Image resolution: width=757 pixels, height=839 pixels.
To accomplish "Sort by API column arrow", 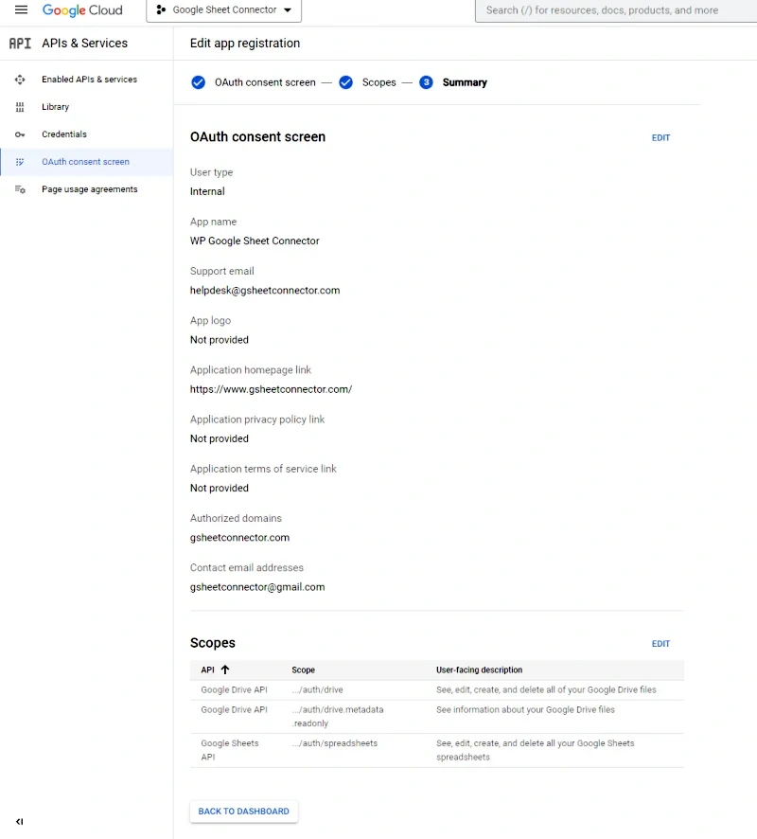I will click(225, 669).
